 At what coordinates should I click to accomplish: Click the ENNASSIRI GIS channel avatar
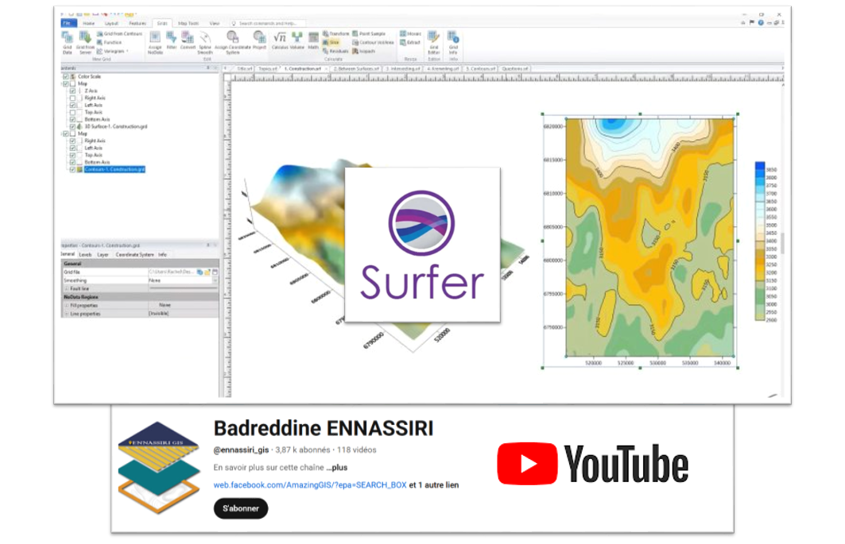[158, 468]
